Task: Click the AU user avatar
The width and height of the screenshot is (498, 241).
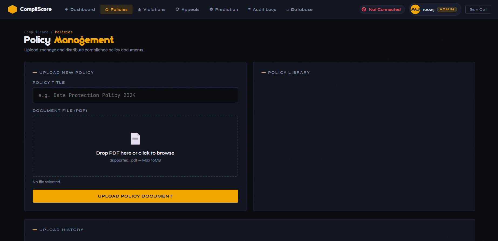Action: (x=415, y=9)
